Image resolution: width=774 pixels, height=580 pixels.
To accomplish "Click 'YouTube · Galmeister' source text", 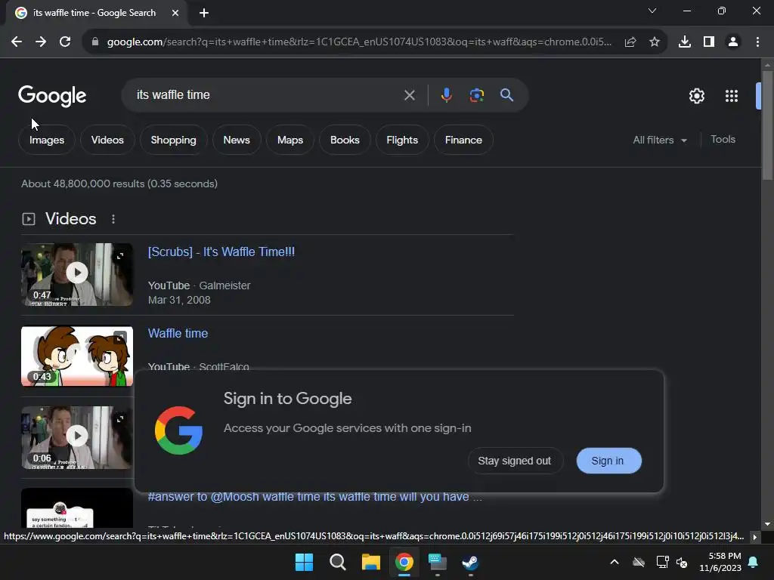I will coord(199,285).
